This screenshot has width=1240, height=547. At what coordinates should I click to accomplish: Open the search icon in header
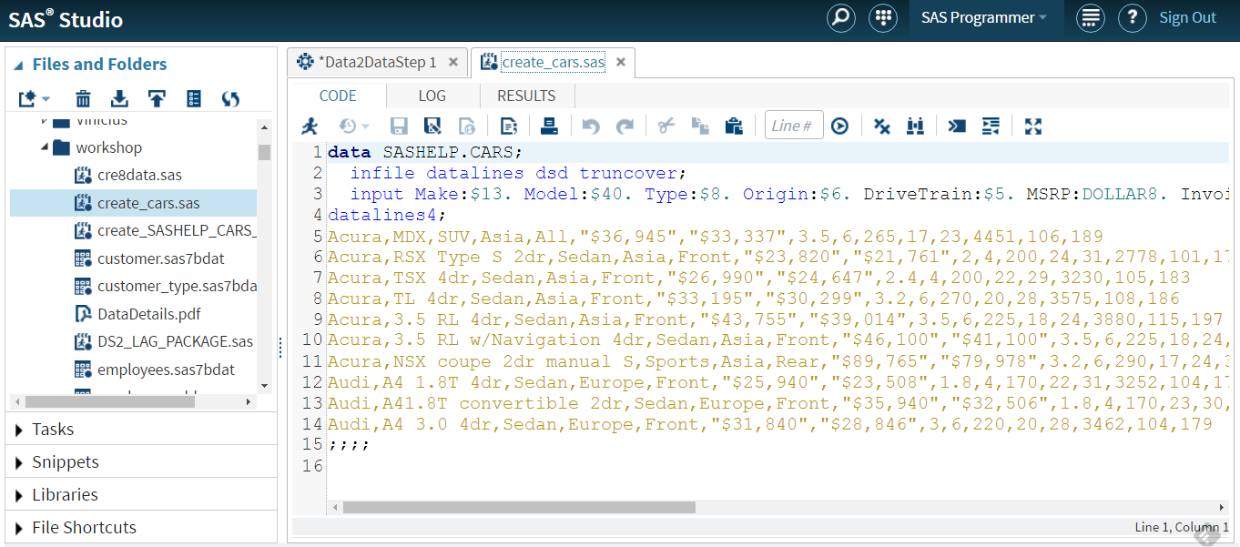pyautogui.click(x=840, y=18)
